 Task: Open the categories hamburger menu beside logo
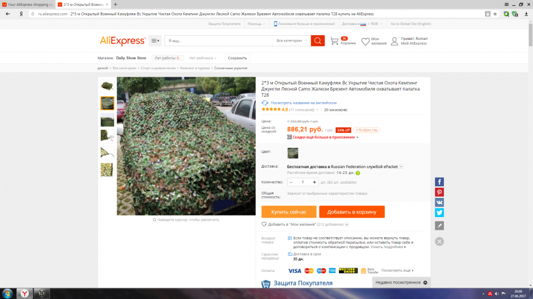coord(155,41)
